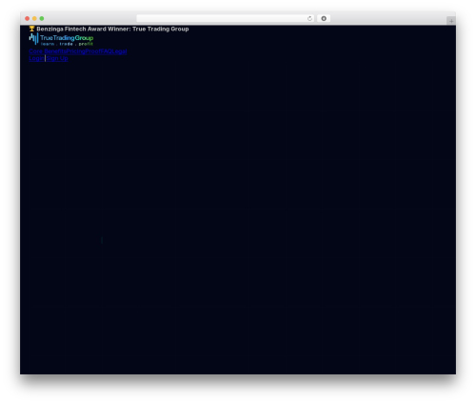This screenshot has width=476, height=403.
Task: Minimize the window with the yellow button
Action: [x=34, y=18]
